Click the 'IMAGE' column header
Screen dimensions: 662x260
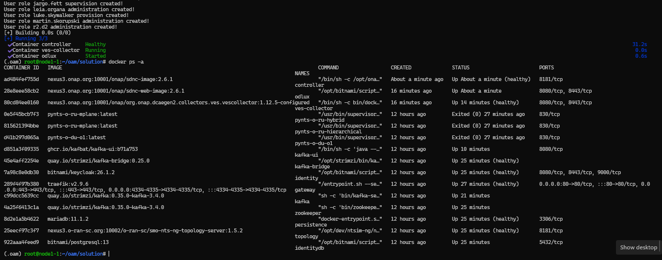coord(55,68)
